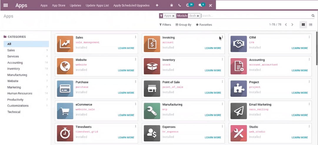The image size is (318, 145).
Task: Select the All category
Action: pyautogui.click(x=26, y=44)
